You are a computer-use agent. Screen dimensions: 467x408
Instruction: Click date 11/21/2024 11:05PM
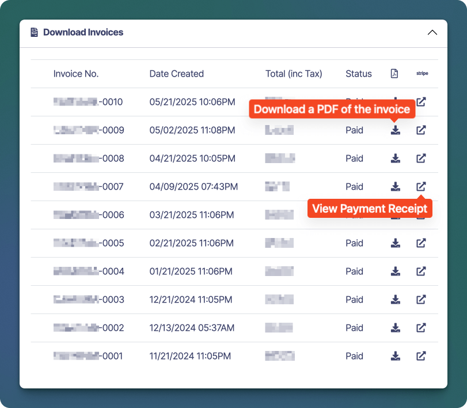191,356
